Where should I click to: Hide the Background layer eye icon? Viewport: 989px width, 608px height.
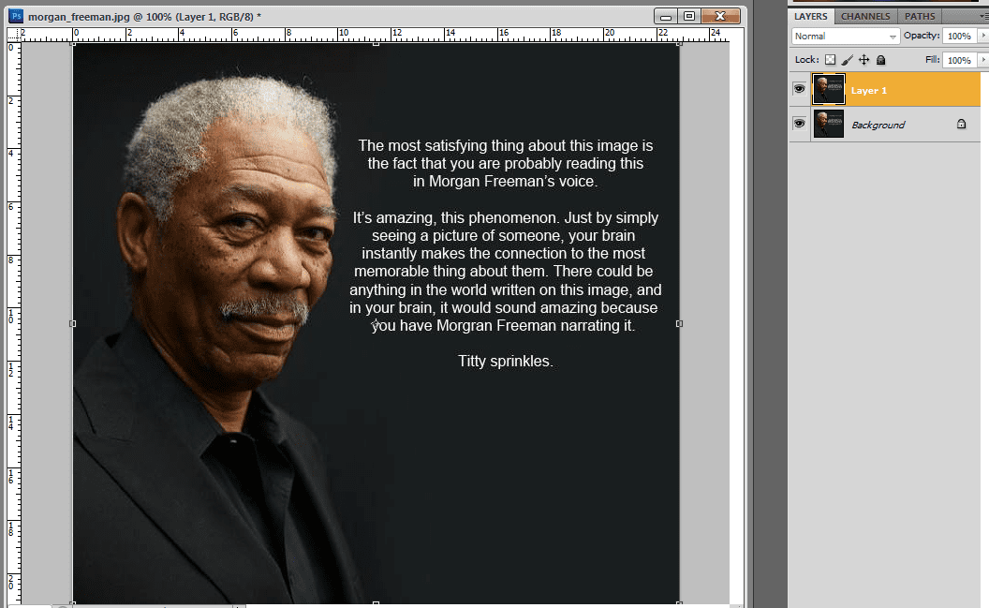coord(799,123)
